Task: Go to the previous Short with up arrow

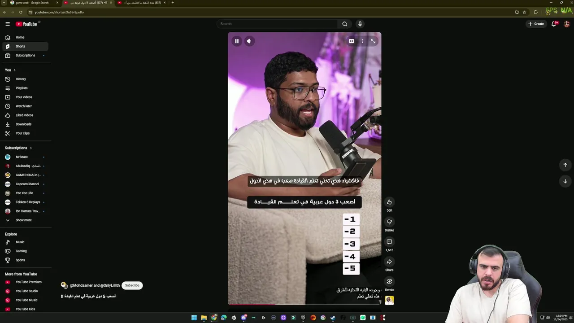Action: 565,165
